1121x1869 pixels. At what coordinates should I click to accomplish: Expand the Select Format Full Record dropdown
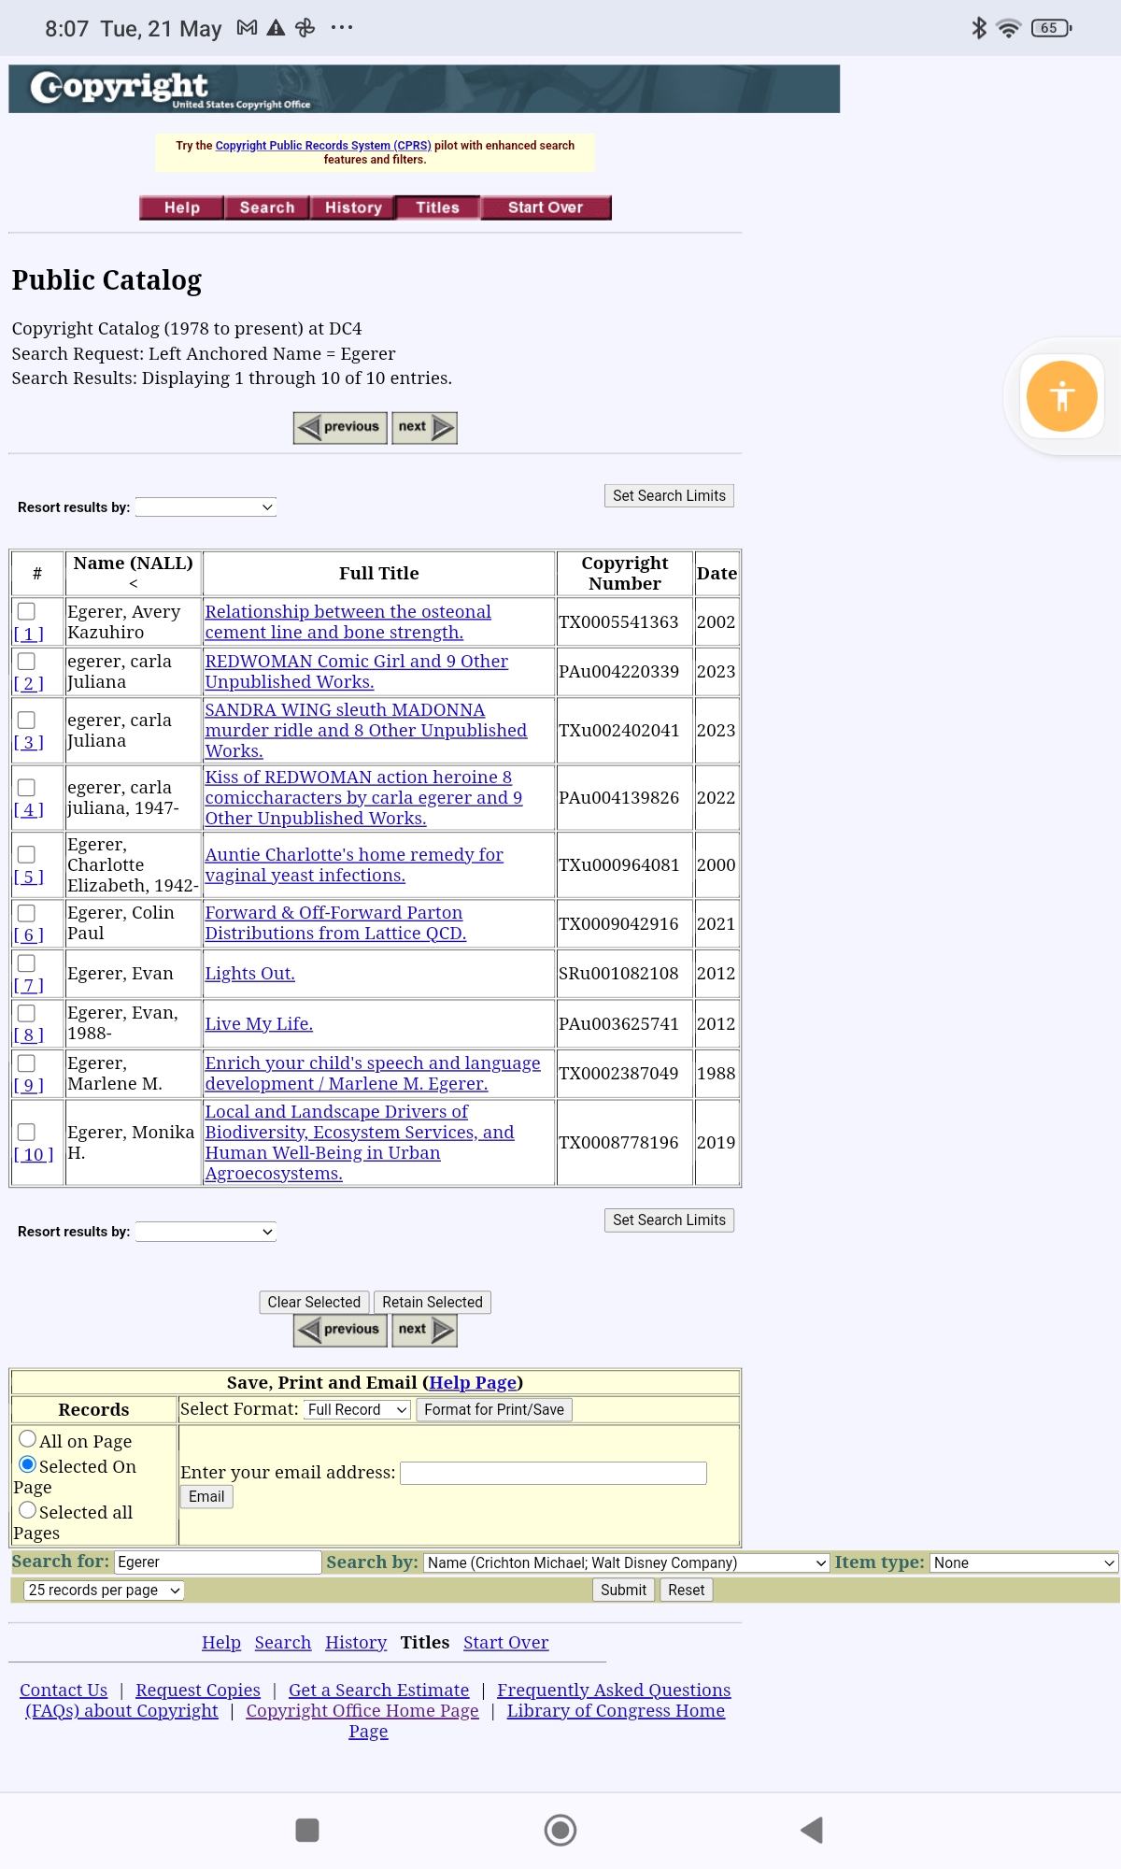[358, 1409]
